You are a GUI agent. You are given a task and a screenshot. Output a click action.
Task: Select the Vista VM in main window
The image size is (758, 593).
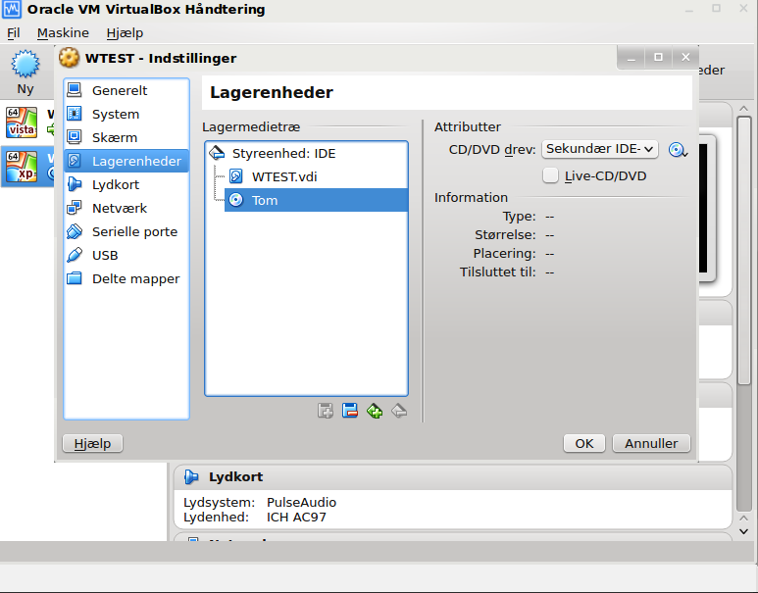[27, 122]
